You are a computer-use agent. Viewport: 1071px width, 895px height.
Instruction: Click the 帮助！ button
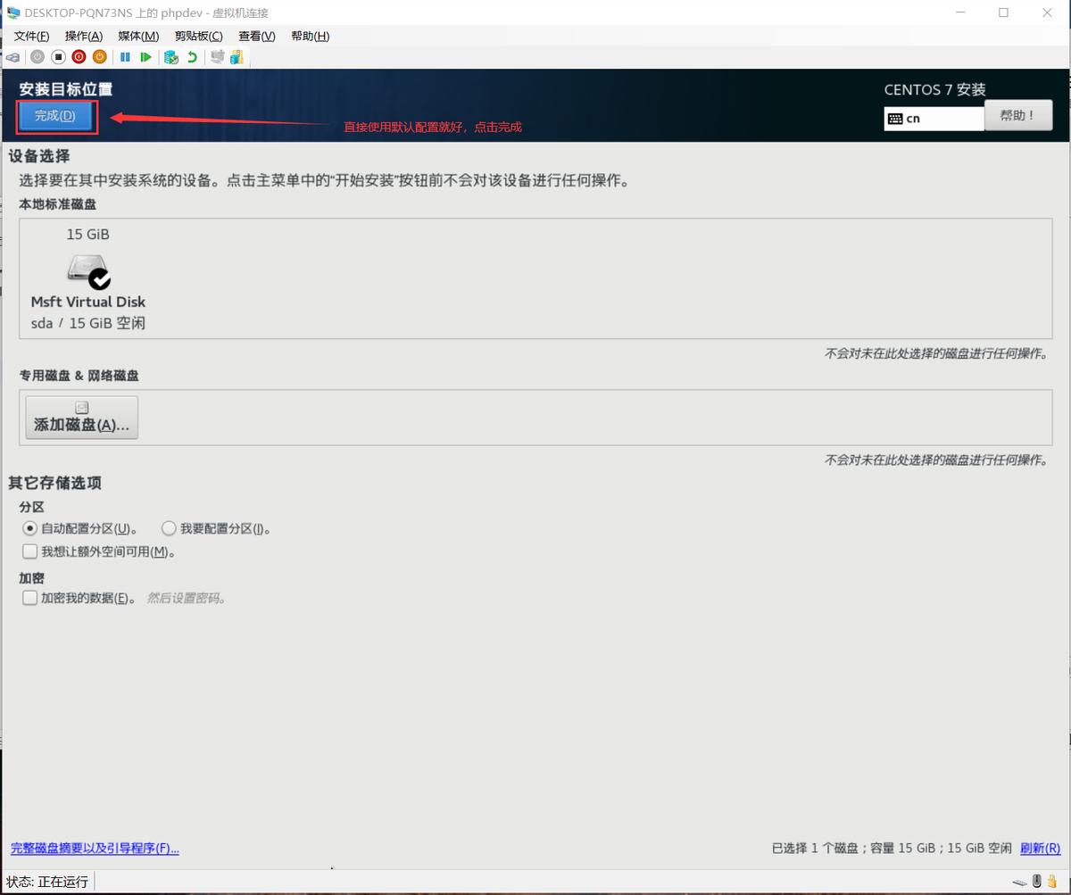[x=1017, y=114]
